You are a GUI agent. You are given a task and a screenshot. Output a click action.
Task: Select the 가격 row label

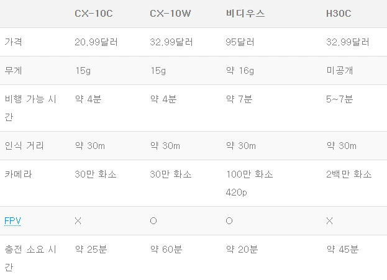pos(13,42)
